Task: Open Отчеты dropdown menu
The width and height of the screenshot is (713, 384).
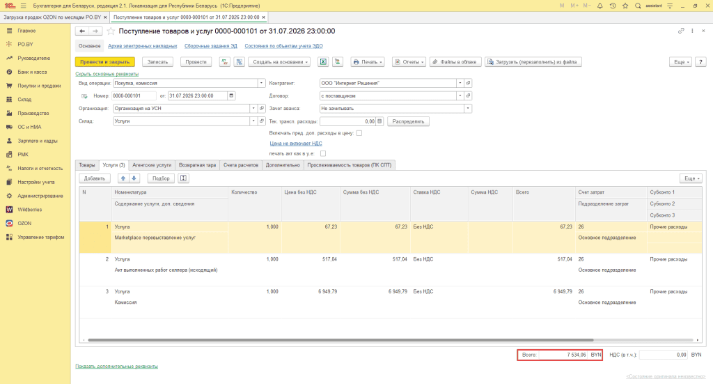Action: pos(409,62)
